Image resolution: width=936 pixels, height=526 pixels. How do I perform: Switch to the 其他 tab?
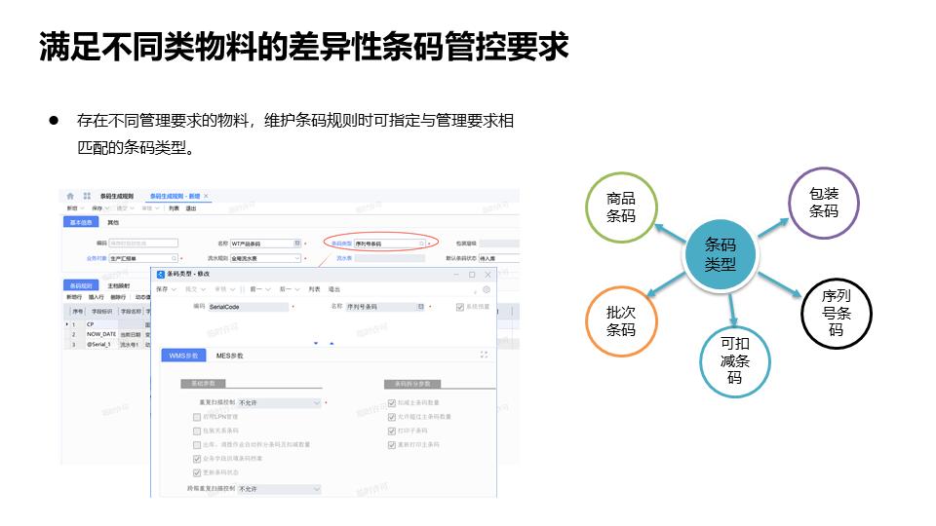(114, 222)
